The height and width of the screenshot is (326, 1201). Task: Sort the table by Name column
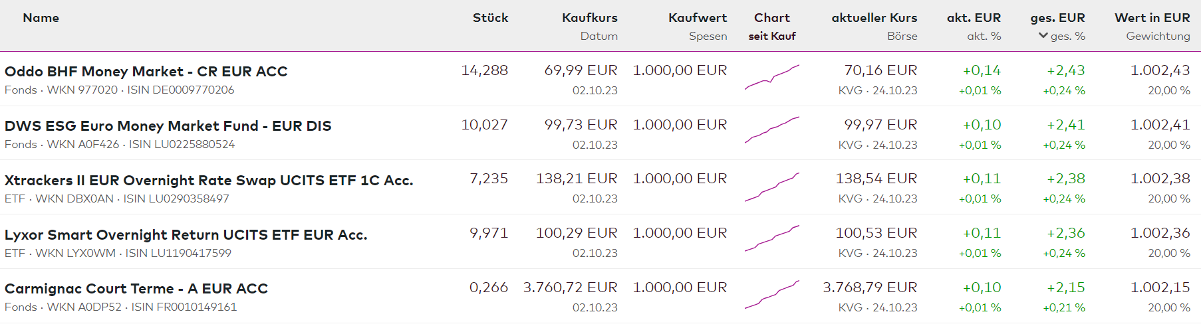coord(41,18)
